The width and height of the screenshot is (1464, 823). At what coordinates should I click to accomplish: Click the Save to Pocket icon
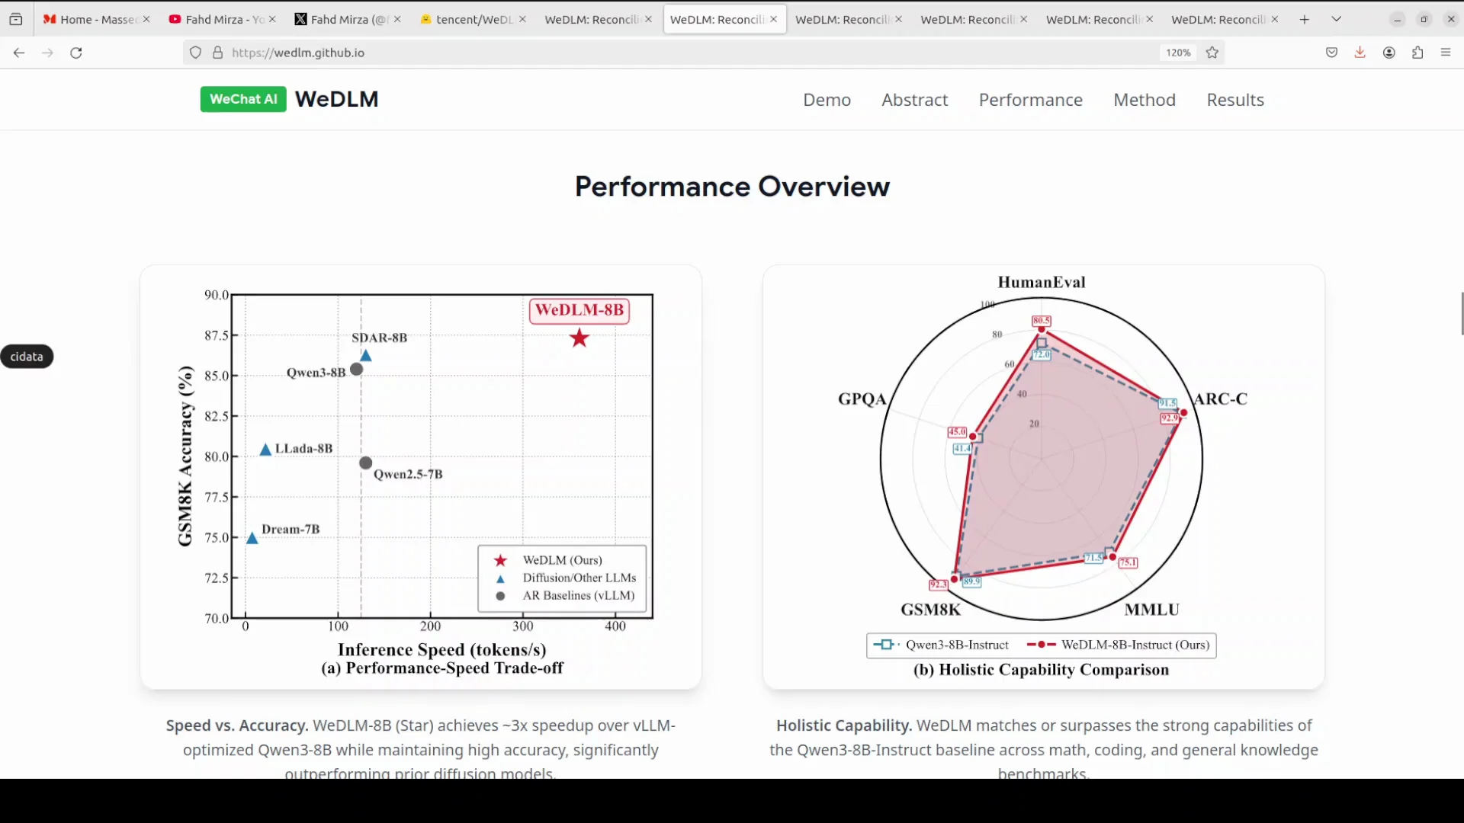coord(1331,53)
